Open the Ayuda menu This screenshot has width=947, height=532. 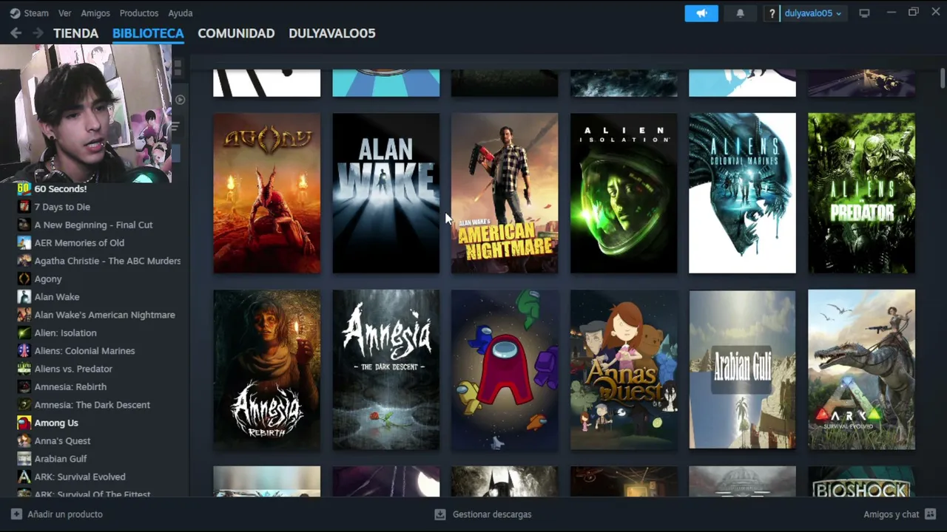(181, 13)
